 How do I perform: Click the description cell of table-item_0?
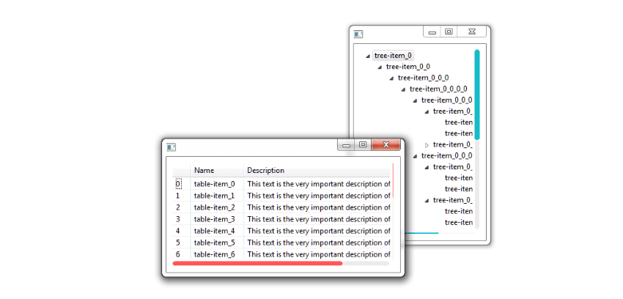[318, 184]
